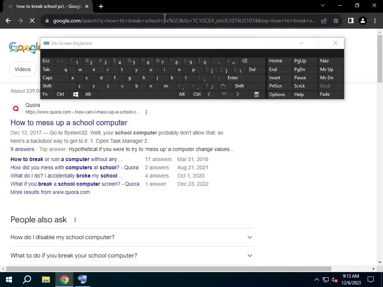This screenshot has width=383, height=287.
Task: Click Mv Up on On-Screen Keyboard
Action: [x=331, y=70]
